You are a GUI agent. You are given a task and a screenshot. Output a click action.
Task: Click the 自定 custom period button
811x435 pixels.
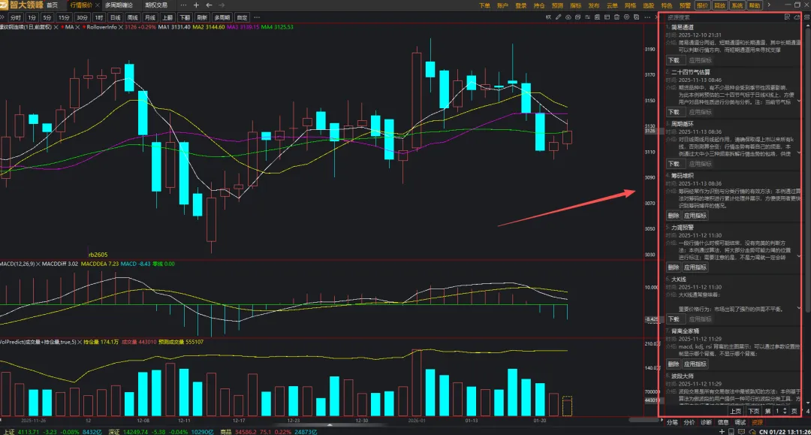242,17
